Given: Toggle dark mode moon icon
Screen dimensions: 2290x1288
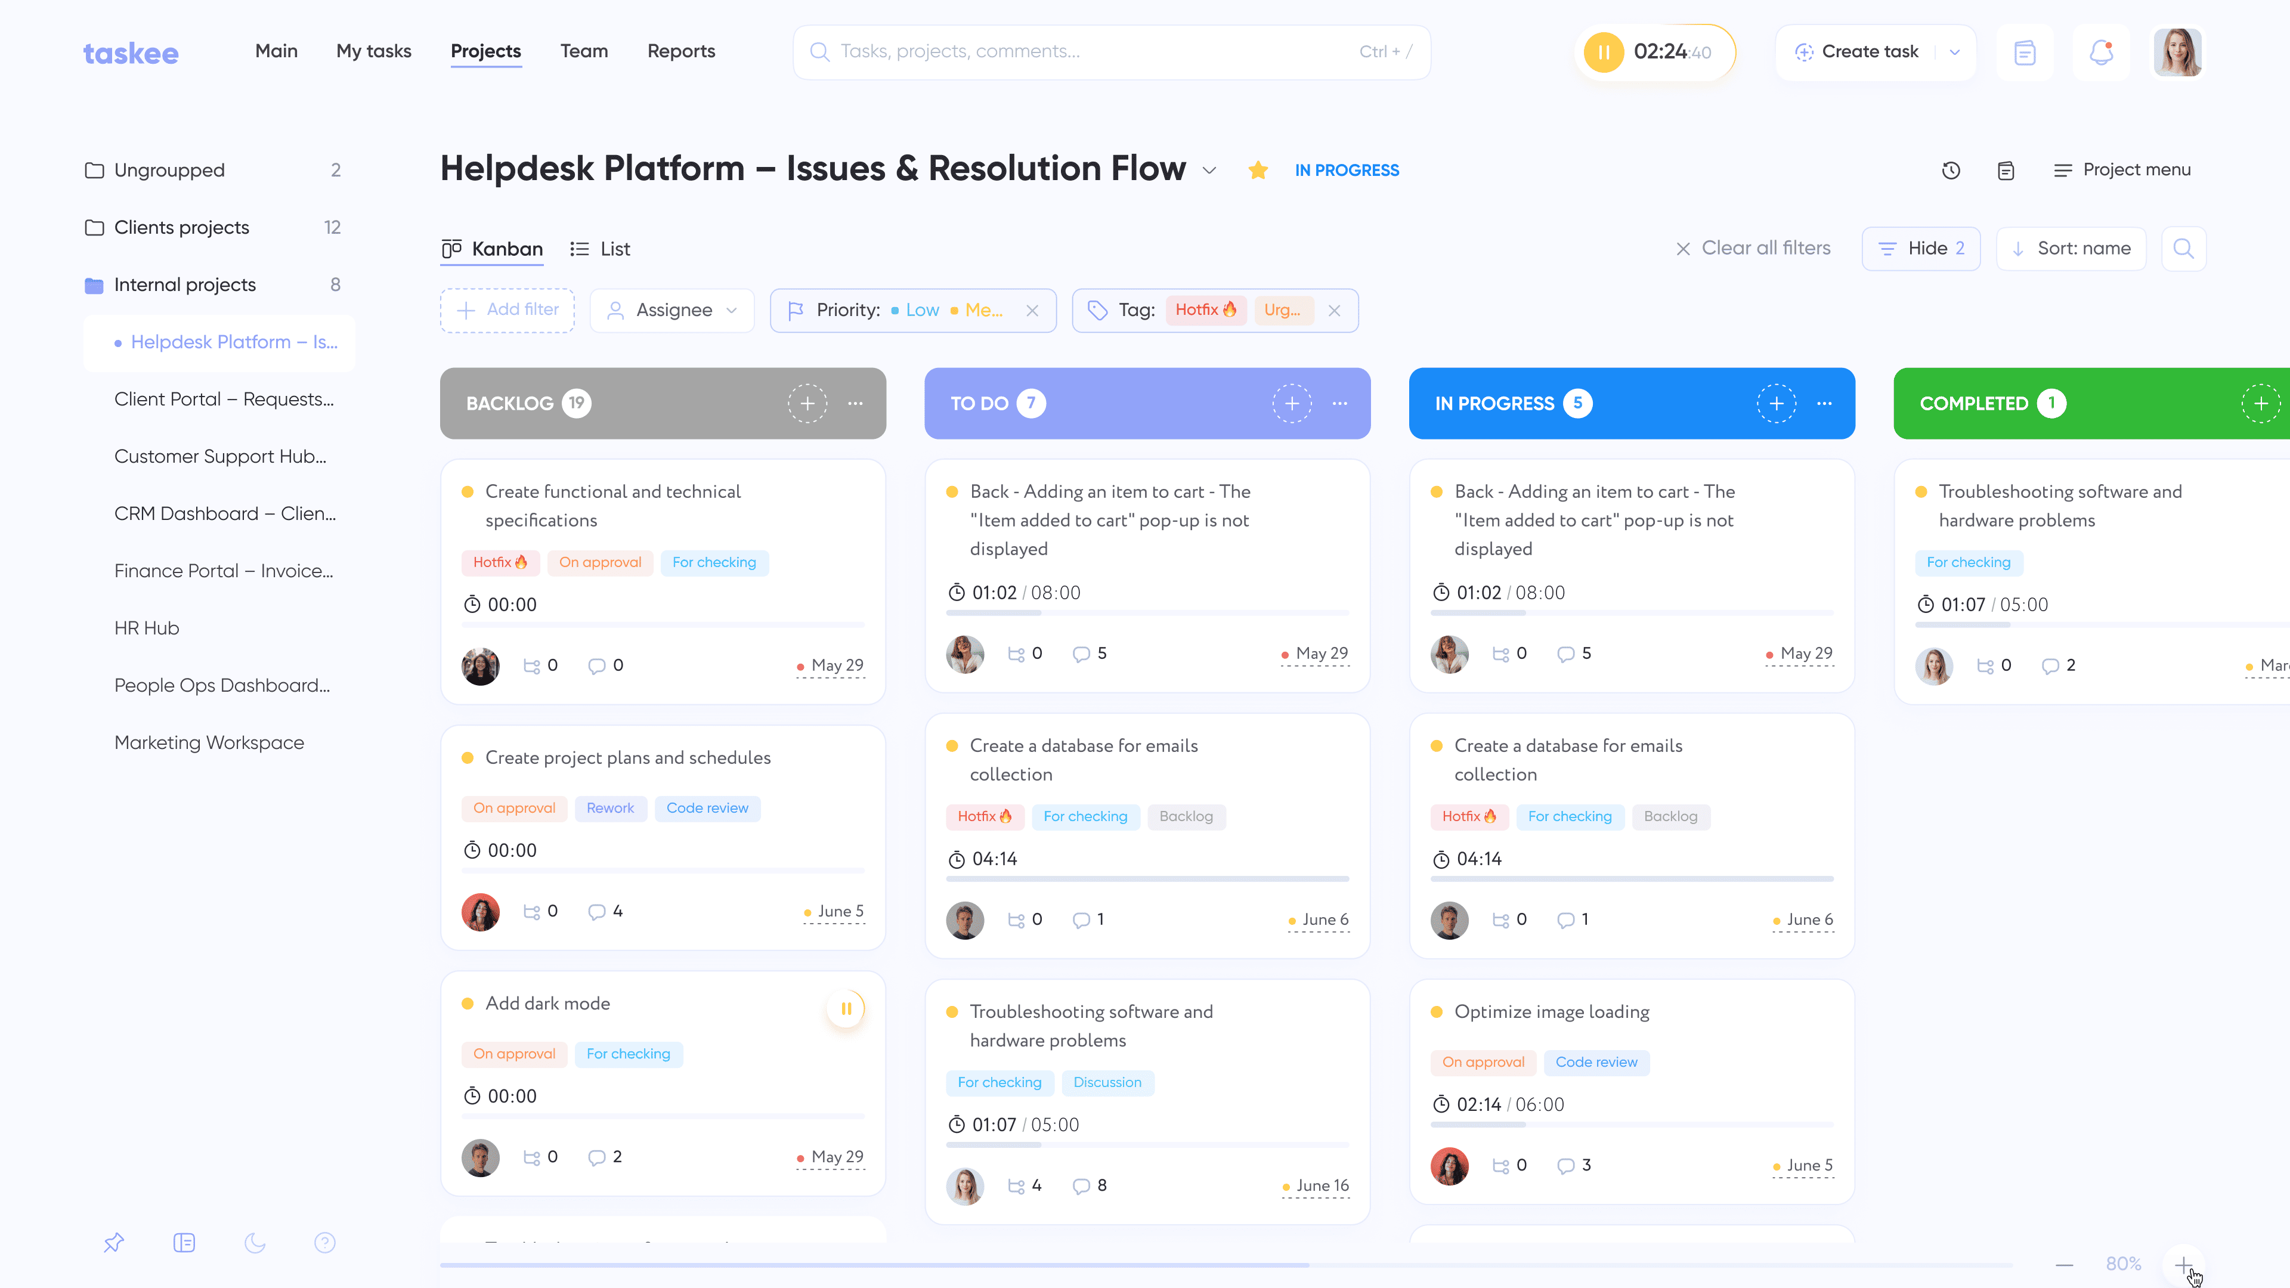Looking at the screenshot, I should point(255,1243).
